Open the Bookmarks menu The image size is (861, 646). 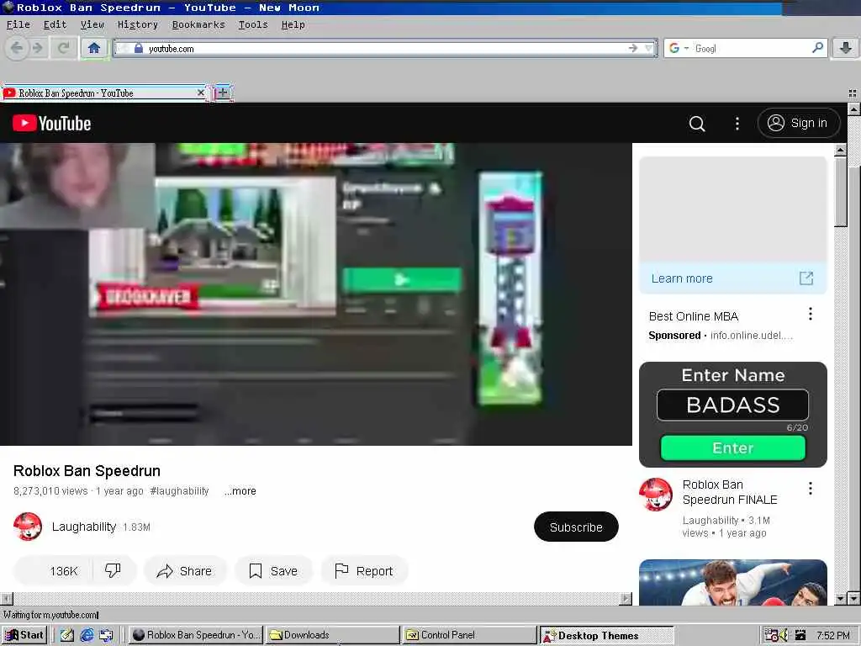click(x=198, y=24)
